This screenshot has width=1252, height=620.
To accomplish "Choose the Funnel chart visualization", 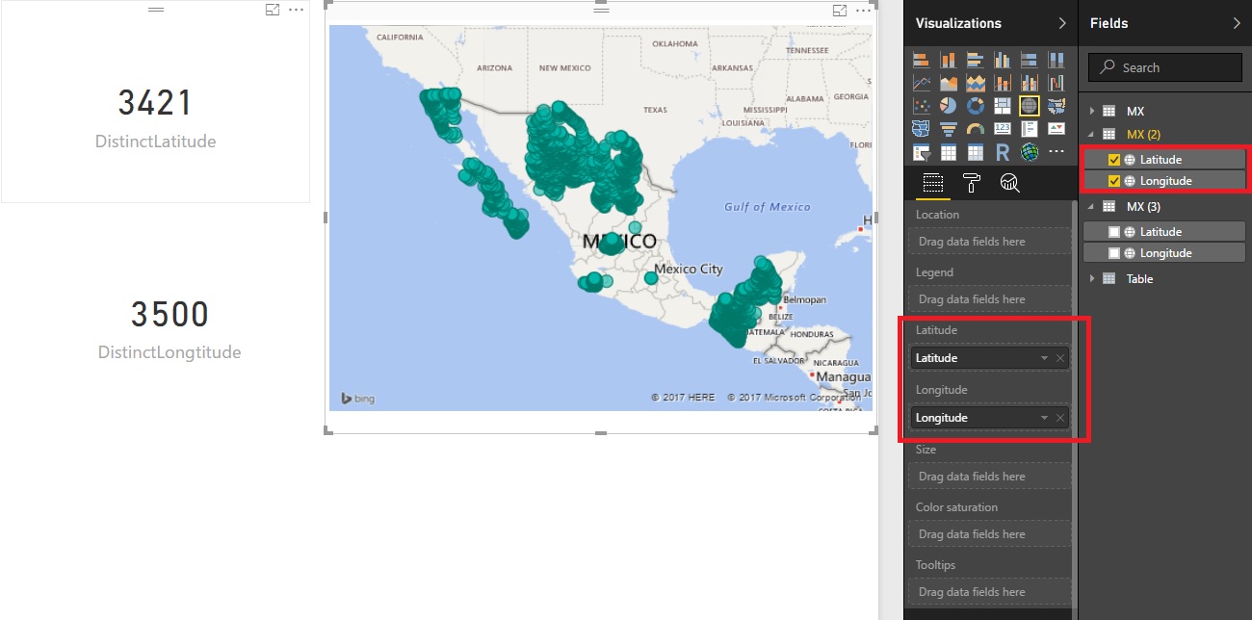I will pyautogui.click(x=949, y=128).
